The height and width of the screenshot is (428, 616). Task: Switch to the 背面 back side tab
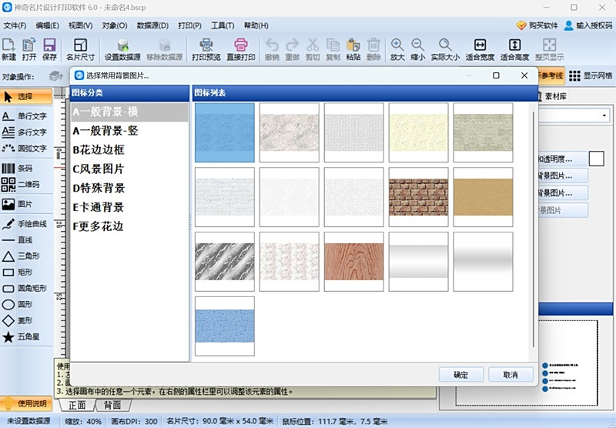(112, 405)
